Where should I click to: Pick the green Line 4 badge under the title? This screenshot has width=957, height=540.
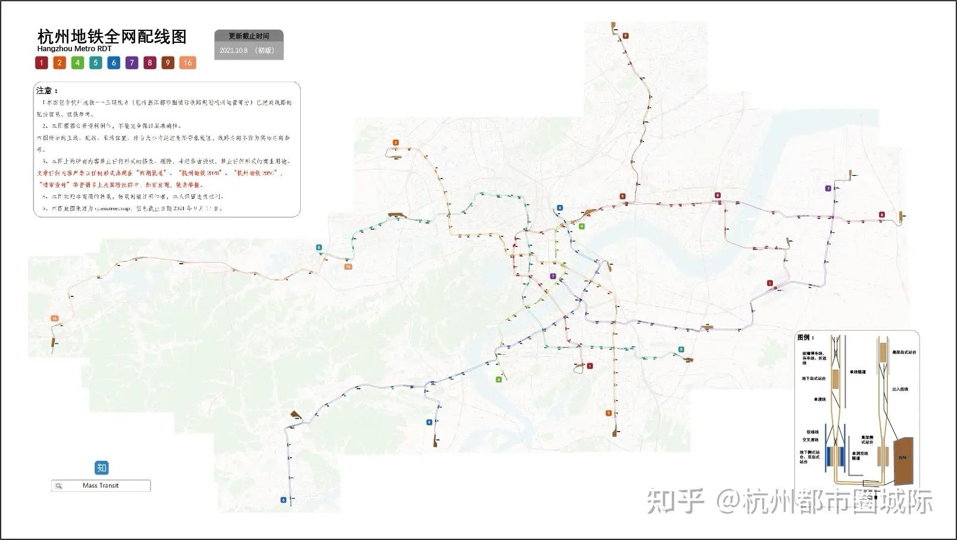pyautogui.click(x=77, y=63)
